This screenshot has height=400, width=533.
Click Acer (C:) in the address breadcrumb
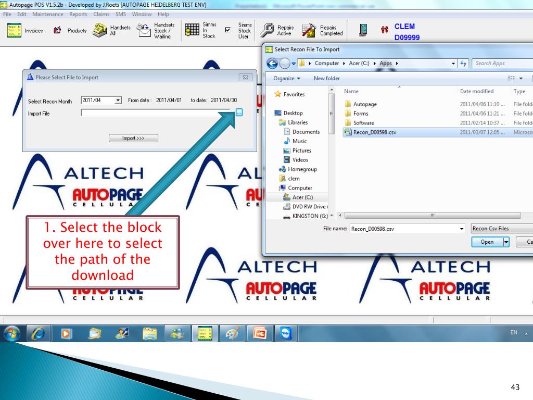(x=359, y=63)
